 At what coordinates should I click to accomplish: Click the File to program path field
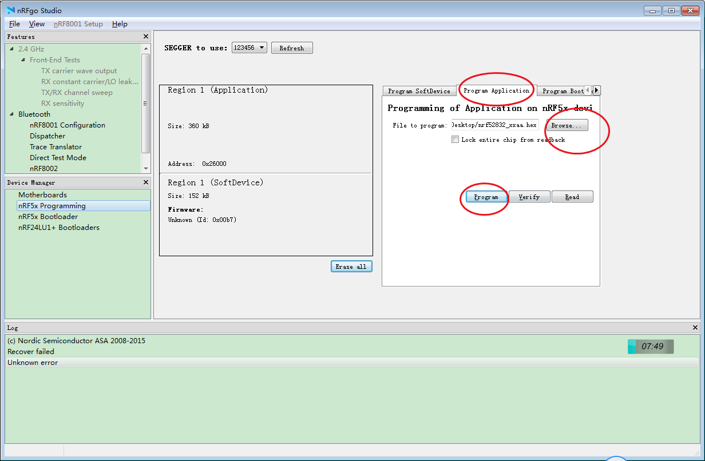point(494,125)
